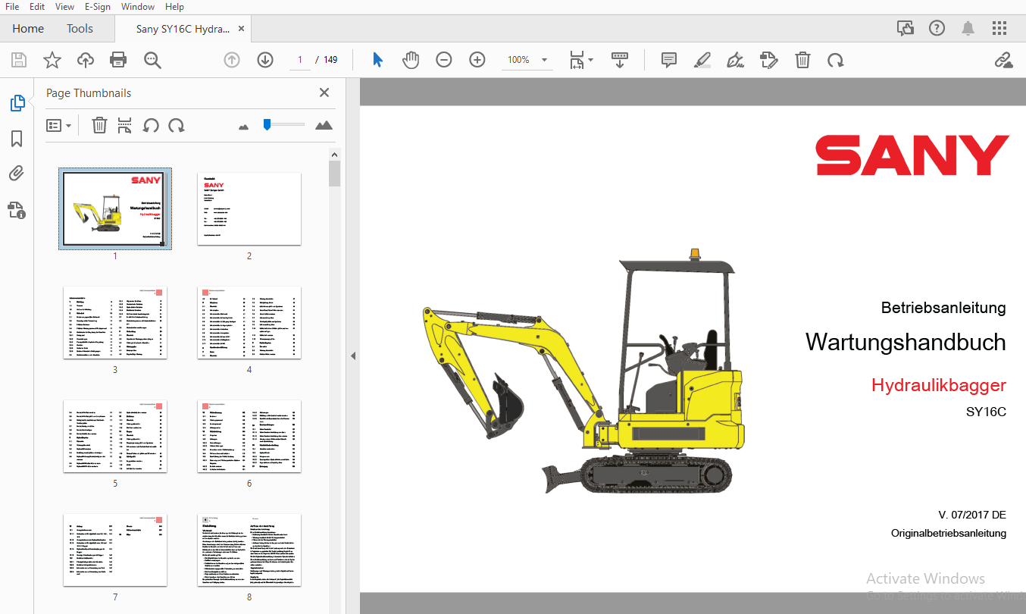Open the Bookmarks pane
The image size is (1026, 614).
(17, 139)
